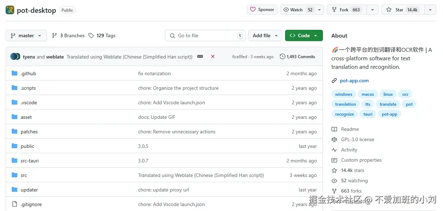
Task: Visit the pot-app.com website link
Action: tap(354, 80)
